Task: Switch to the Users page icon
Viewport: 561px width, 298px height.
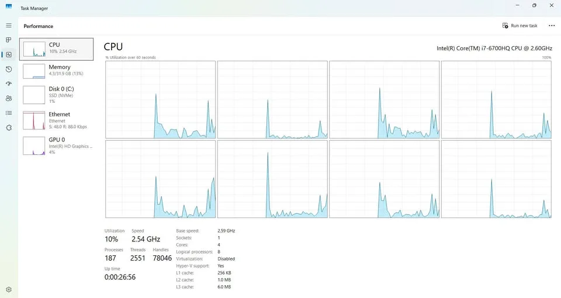Action: coord(9,98)
